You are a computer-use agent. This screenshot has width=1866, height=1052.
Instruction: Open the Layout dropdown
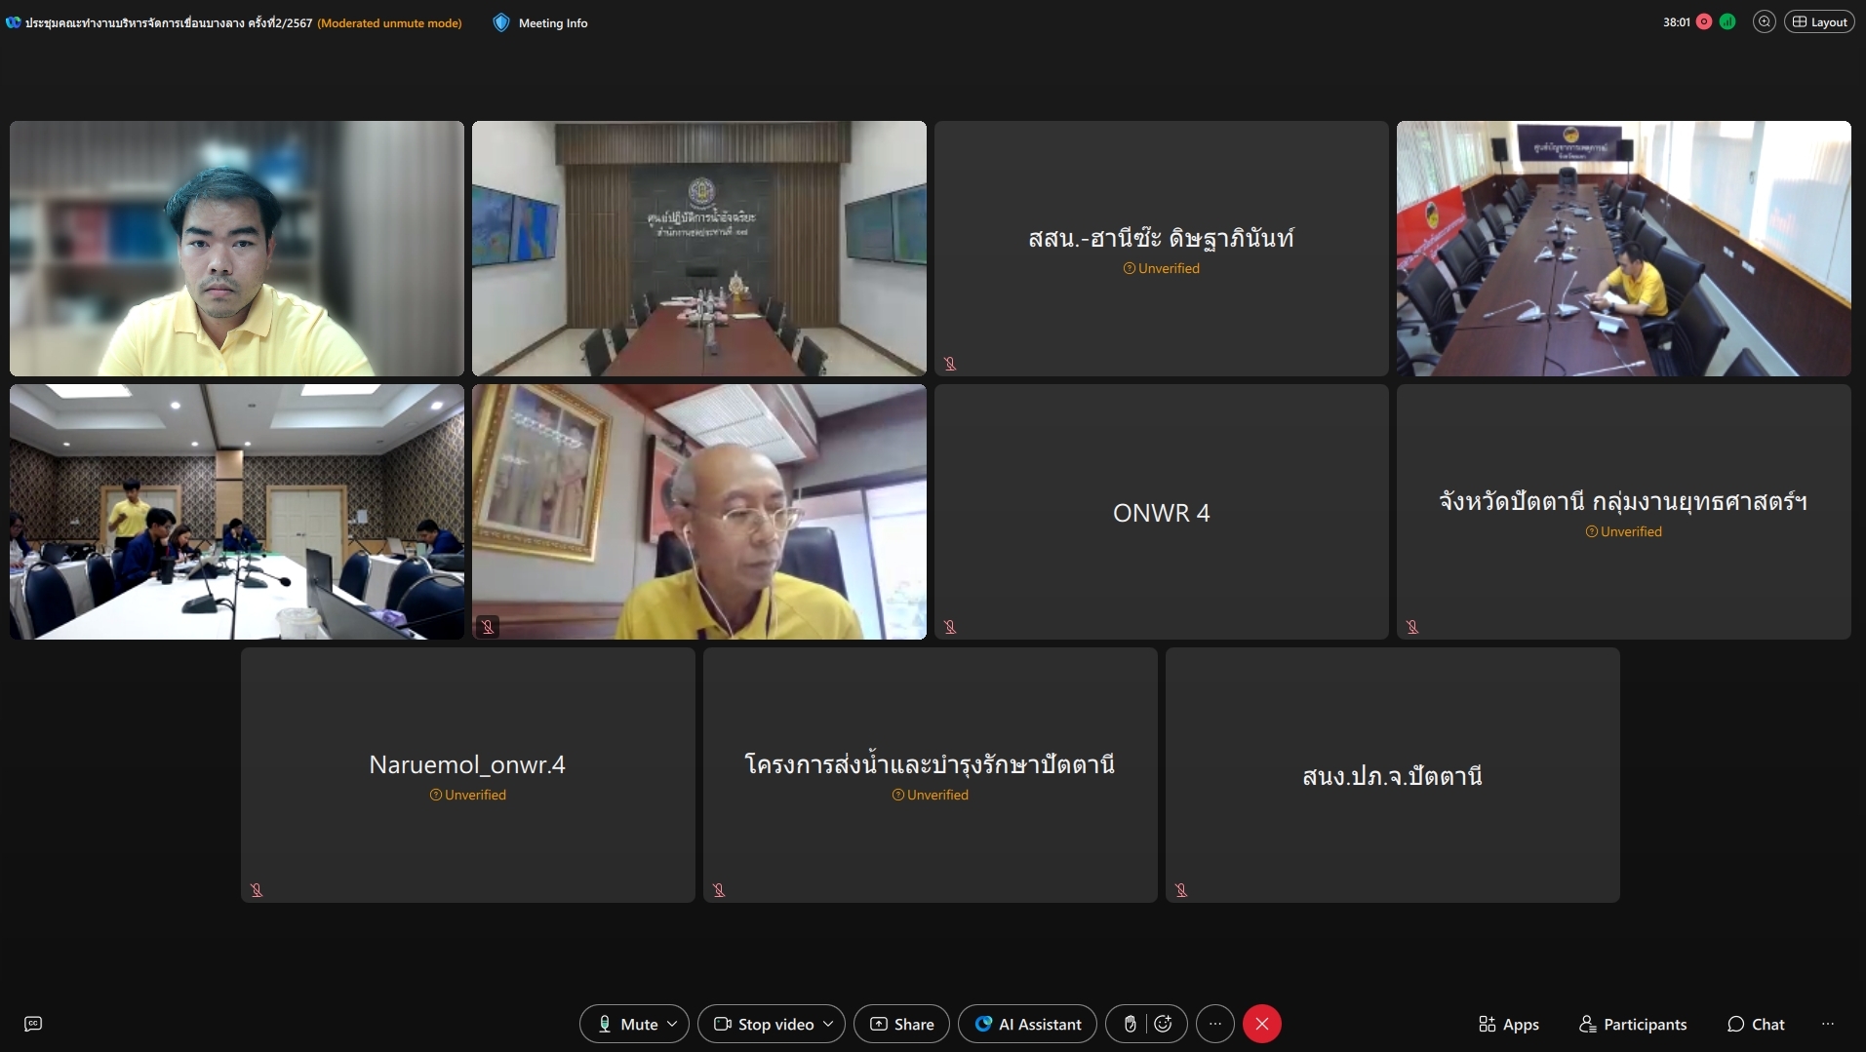(1819, 21)
